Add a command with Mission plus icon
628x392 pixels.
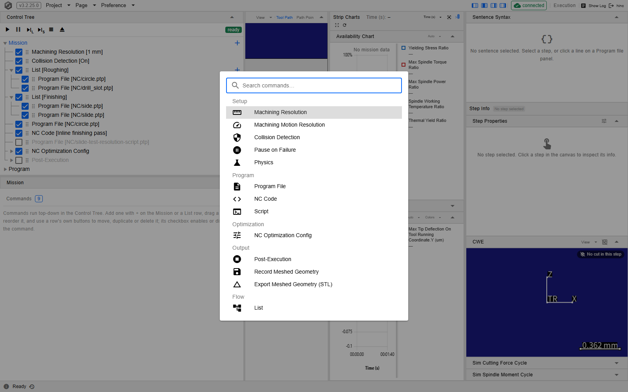tap(237, 43)
